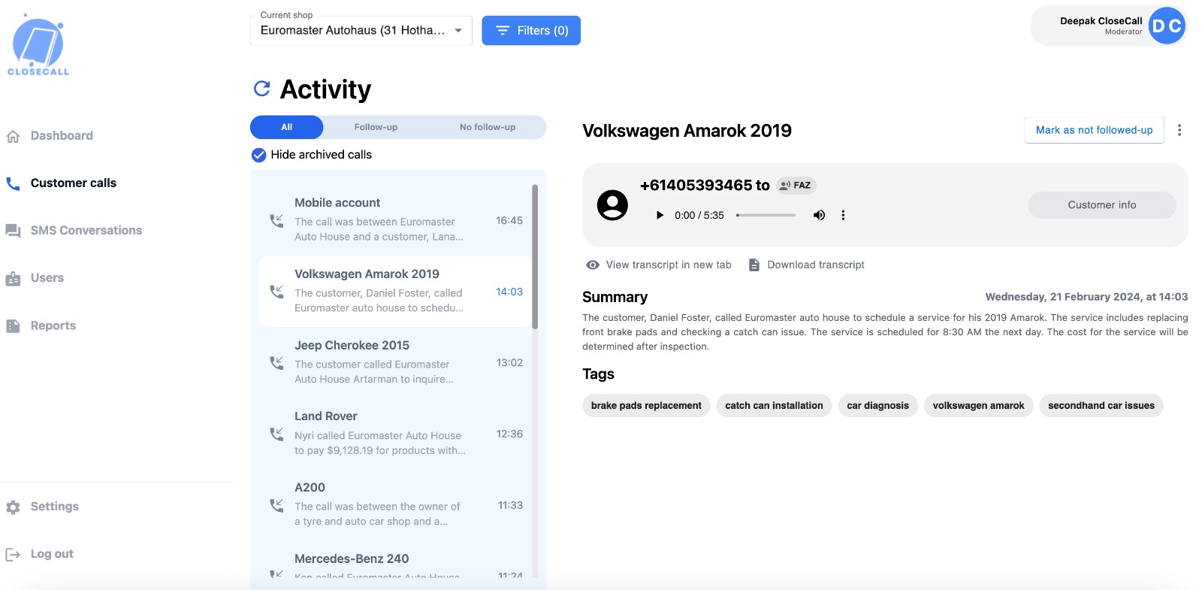Click the brake pads replacement tag
The height and width of the screenshot is (590, 1202).
tap(646, 406)
